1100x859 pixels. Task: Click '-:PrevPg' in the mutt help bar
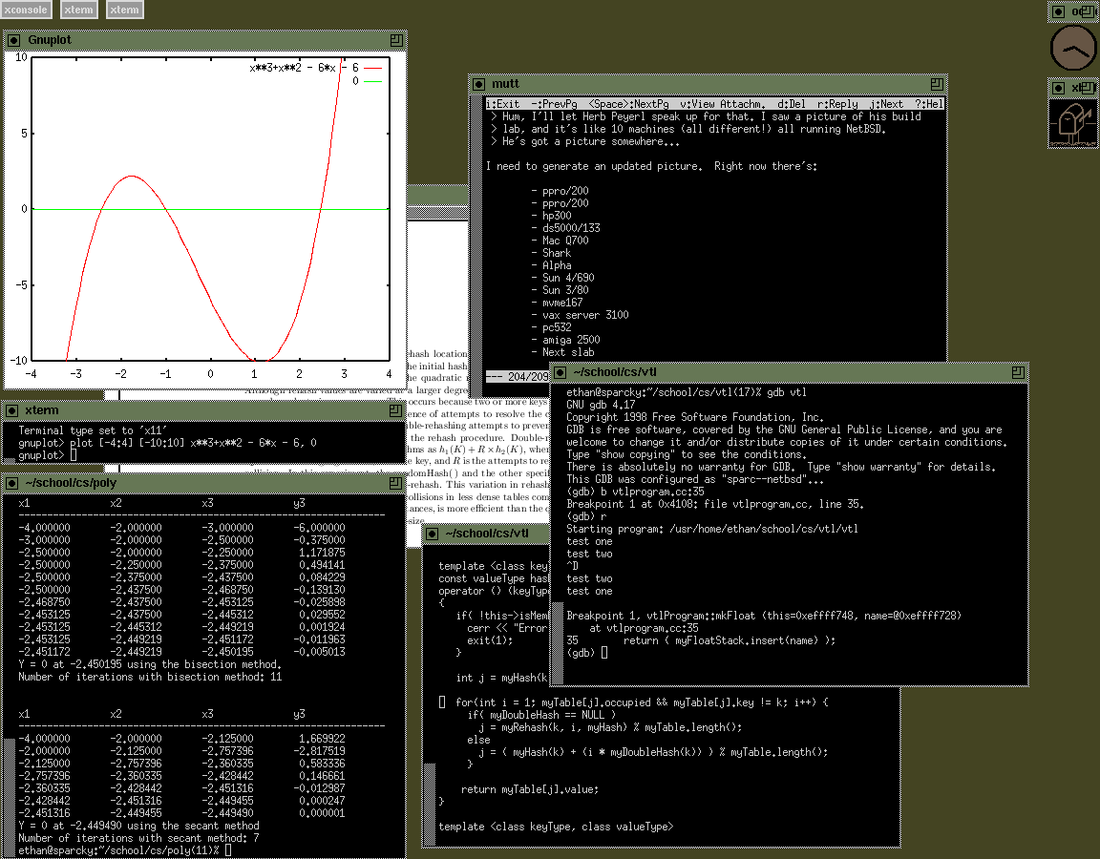pos(554,104)
